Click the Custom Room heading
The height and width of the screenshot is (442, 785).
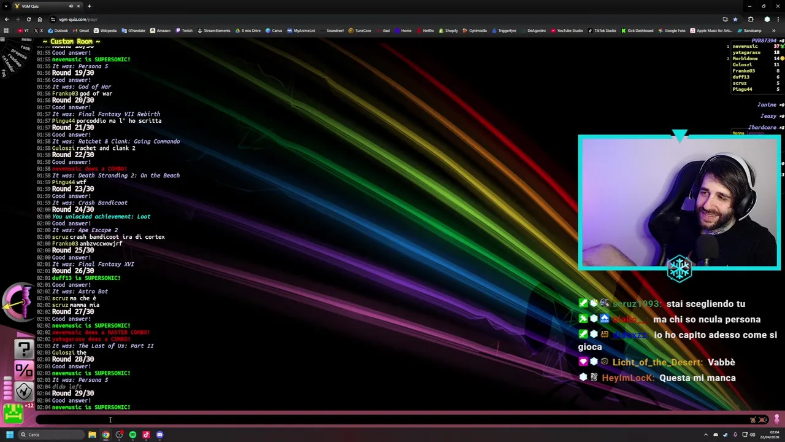coord(71,41)
